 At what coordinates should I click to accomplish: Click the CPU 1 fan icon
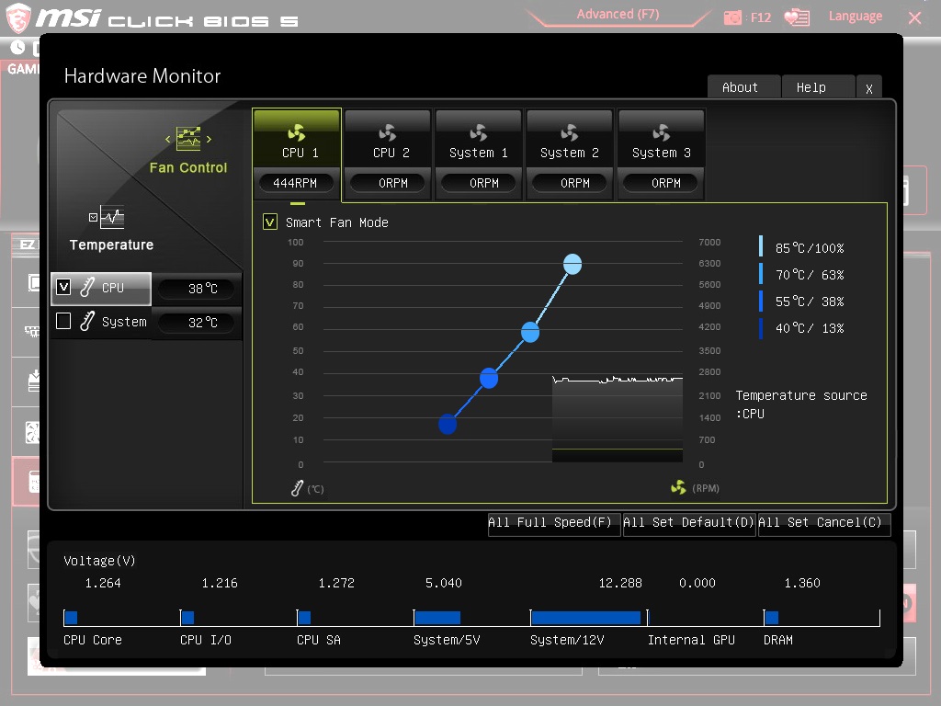click(297, 132)
